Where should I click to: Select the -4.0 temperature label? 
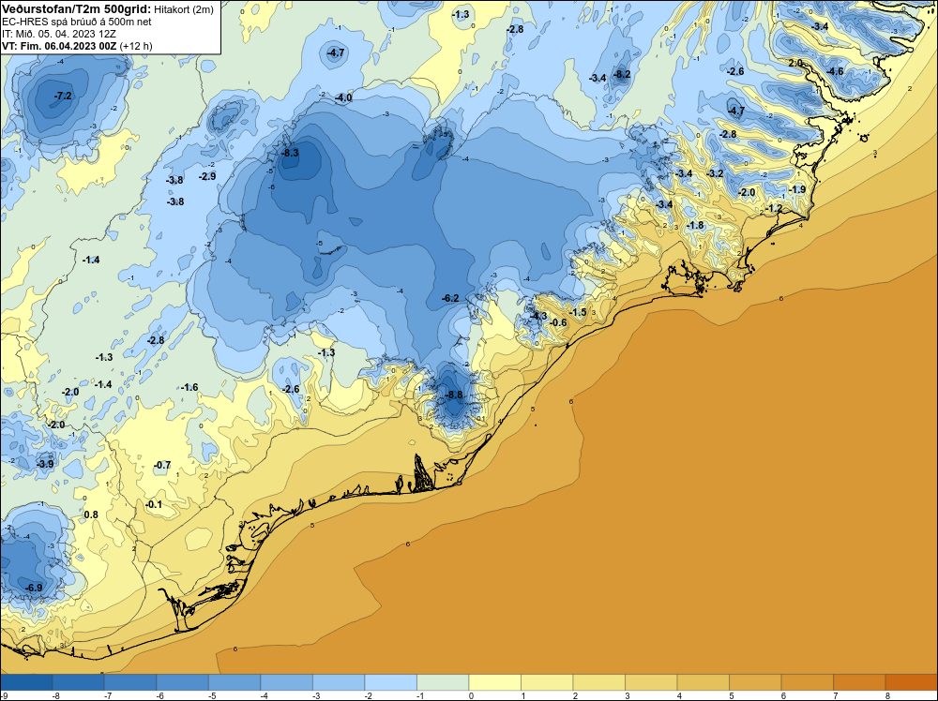click(x=343, y=98)
